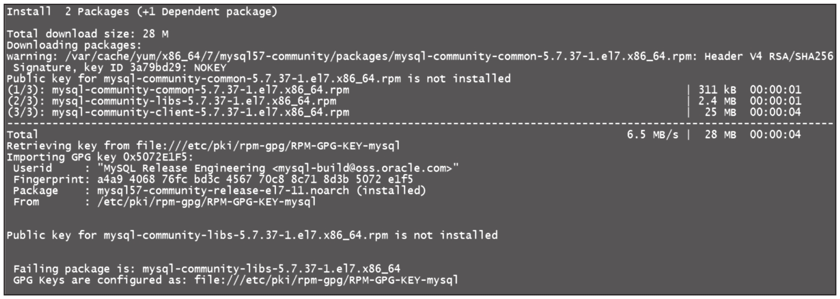Click the 311 kB size value
This screenshot has height=299, width=840.
(717, 90)
